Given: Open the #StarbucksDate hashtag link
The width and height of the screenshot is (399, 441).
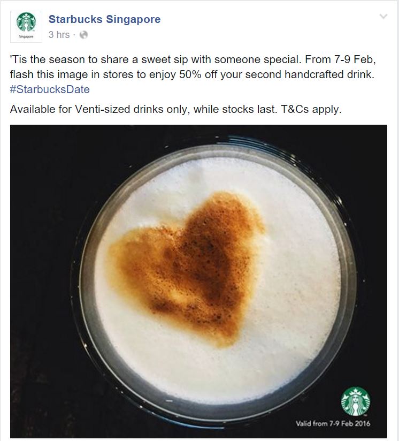Looking at the screenshot, I should pos(50,89).
